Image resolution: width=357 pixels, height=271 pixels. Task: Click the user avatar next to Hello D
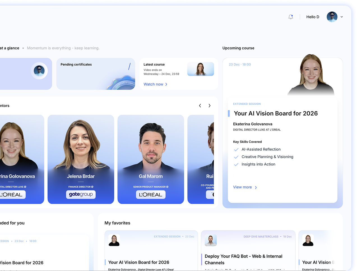(332, 17)
